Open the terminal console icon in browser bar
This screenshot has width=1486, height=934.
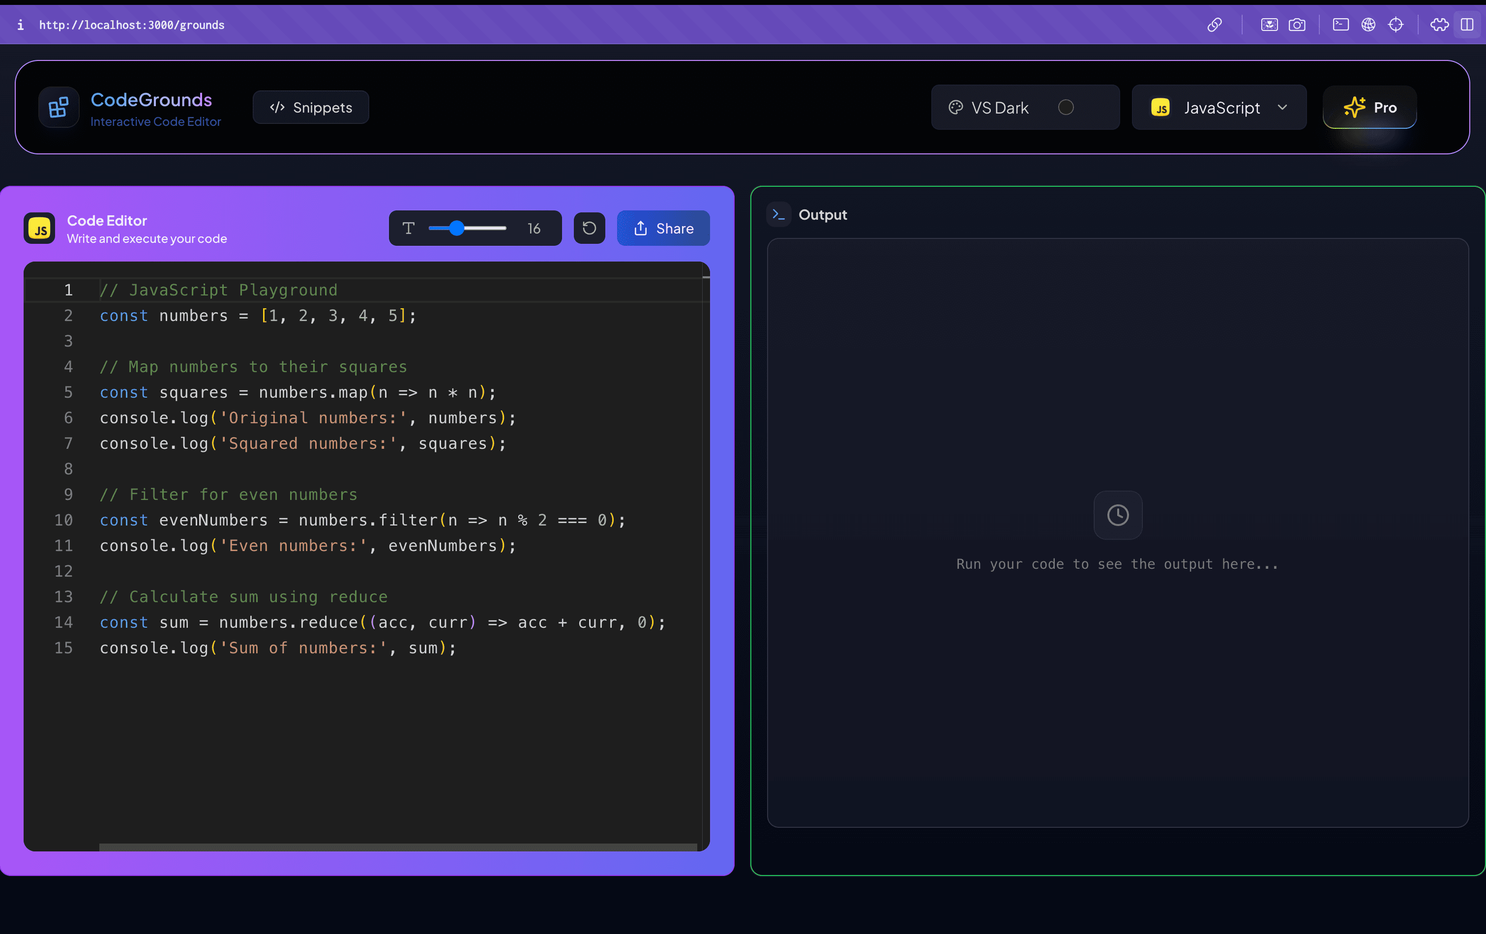coord(1340,25)
